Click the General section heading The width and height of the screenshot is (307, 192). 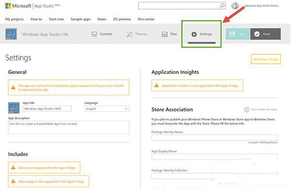[17, 72]
